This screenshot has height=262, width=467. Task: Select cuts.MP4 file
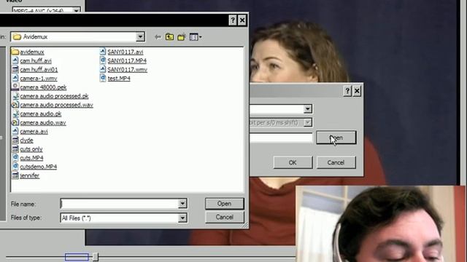pos(31,158)
